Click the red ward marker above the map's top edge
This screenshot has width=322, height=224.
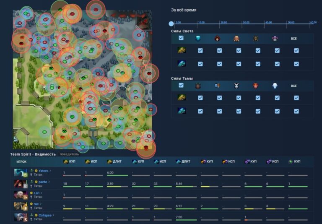(x=96, y=10)
